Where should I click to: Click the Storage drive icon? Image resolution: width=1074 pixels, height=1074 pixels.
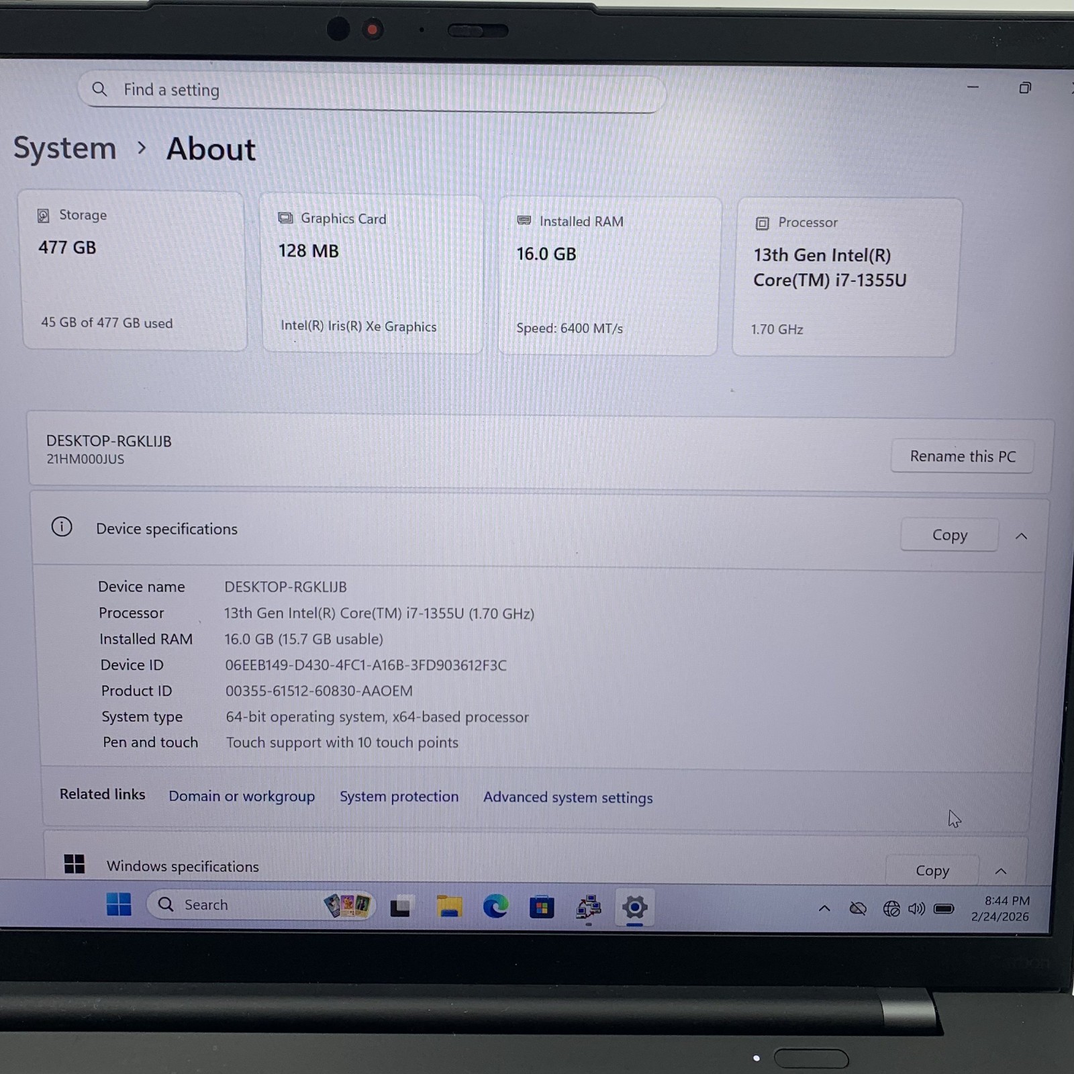coord(43,215)
